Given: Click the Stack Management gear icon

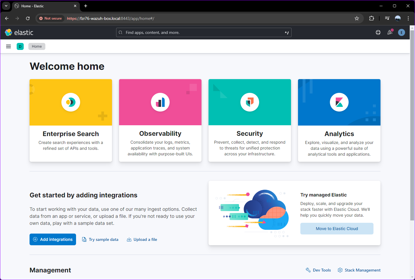Looking at the screenshot, I should click(340, 270).
